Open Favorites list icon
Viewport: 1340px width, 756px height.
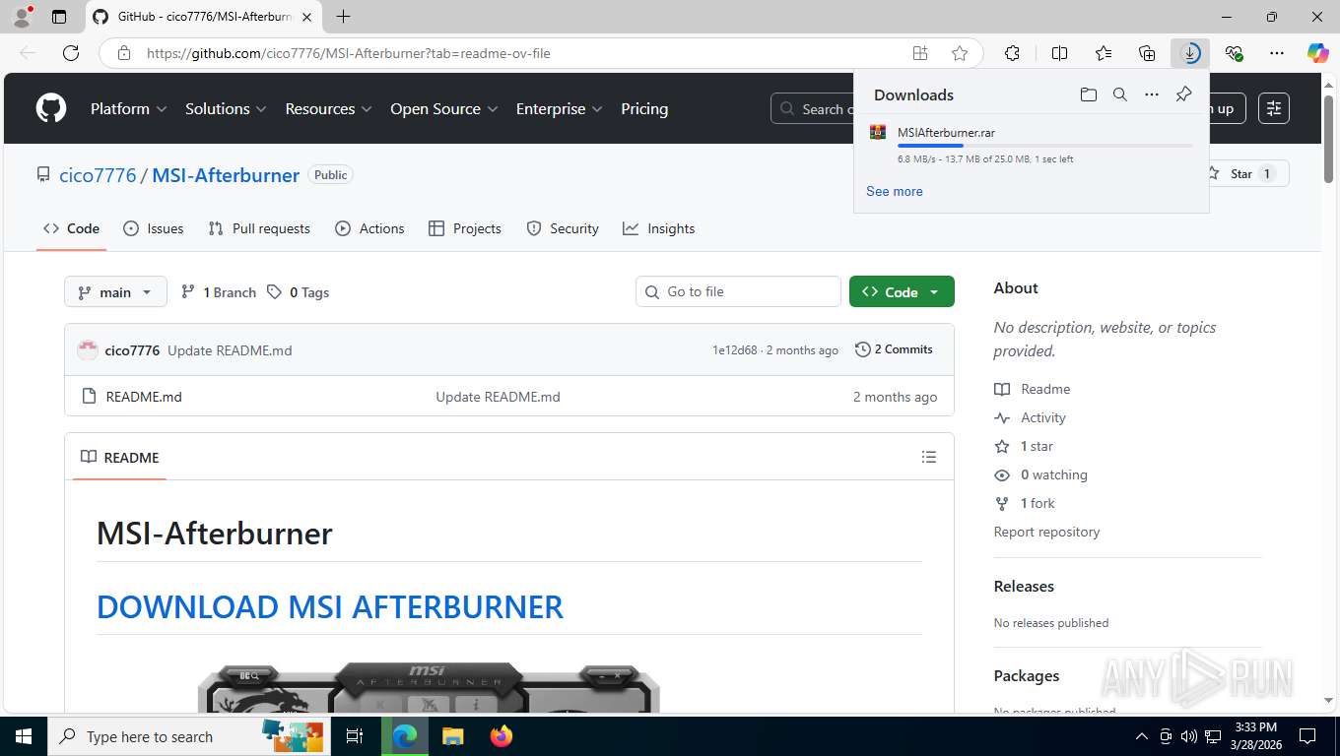pos(1104,53)
